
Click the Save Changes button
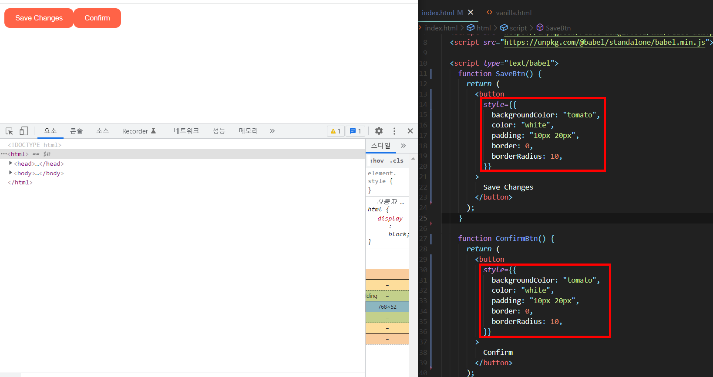pyautogui.click(x=39, y=18)
